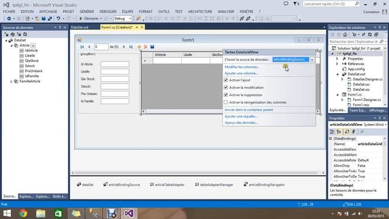Open the data source dropdown in DataGridView tasks

312,60
